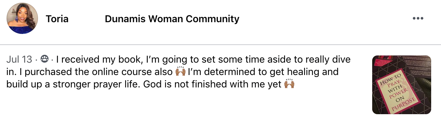Click the members-group privacy icon beside Jul 13
The image size is (441, 122).
pos(44,59)
